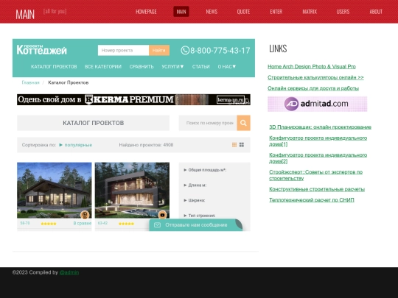
Task: Open the MATRIX nav item
Action: [310, 12]
